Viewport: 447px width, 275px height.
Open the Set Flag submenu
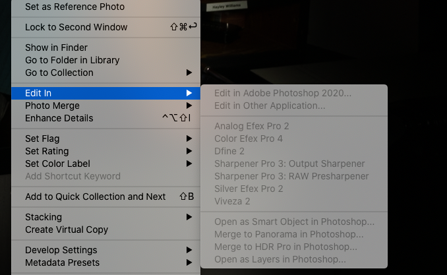click(42, 138)
